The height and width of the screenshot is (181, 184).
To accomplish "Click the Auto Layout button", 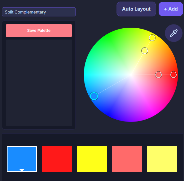I will pyautogui.click(x=136, y=9).
